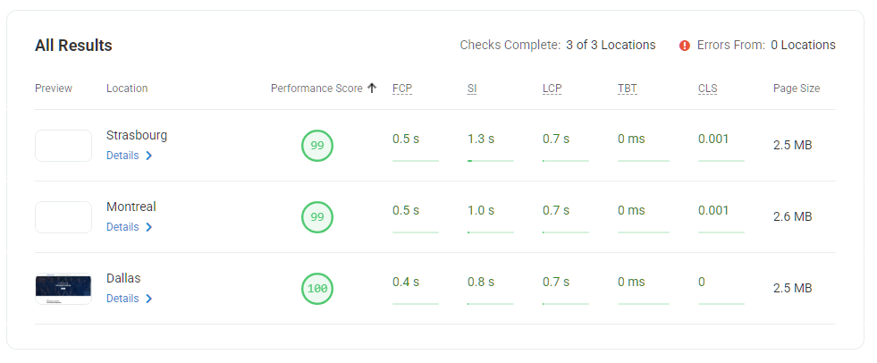877x363 pixels.
Task: Expand Montreal details chevron arrow
Action: point(149,227)
